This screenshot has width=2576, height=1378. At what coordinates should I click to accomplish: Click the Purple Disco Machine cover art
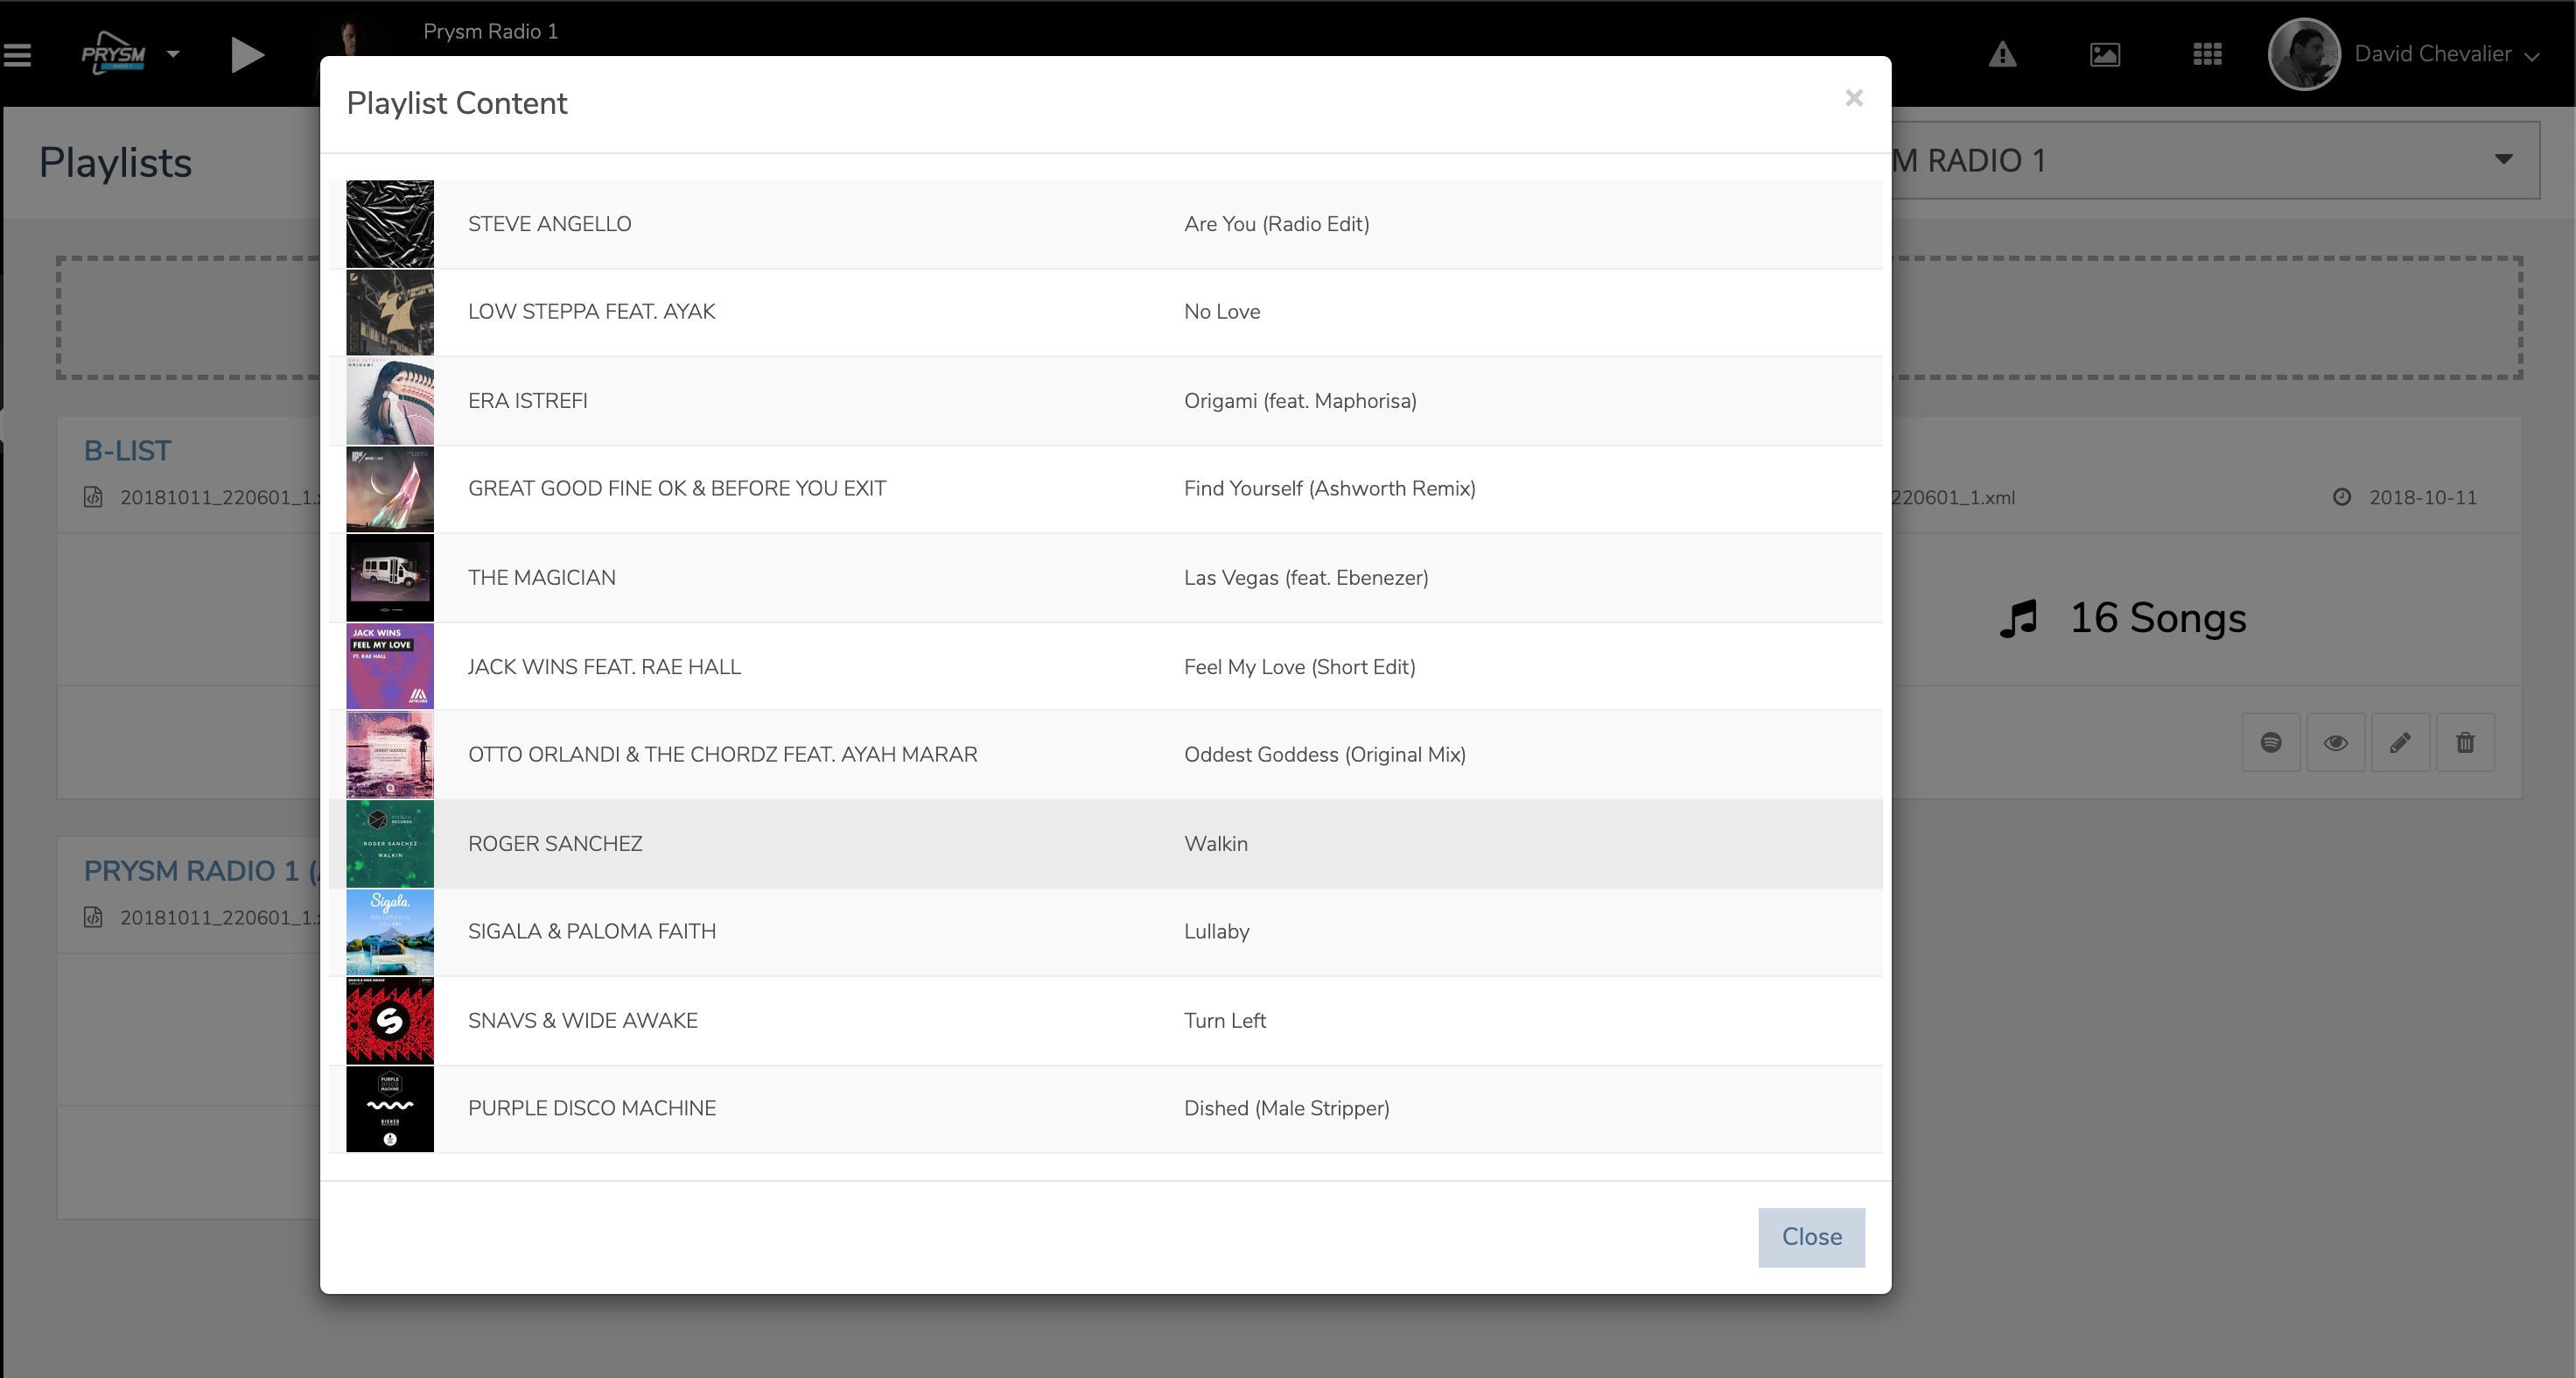(390, 1109)
